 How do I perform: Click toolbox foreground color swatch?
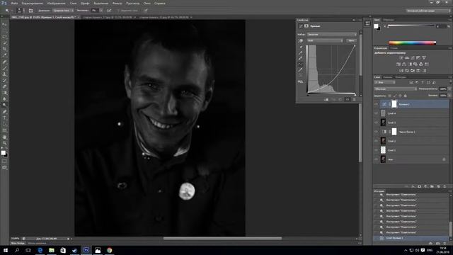3,153
